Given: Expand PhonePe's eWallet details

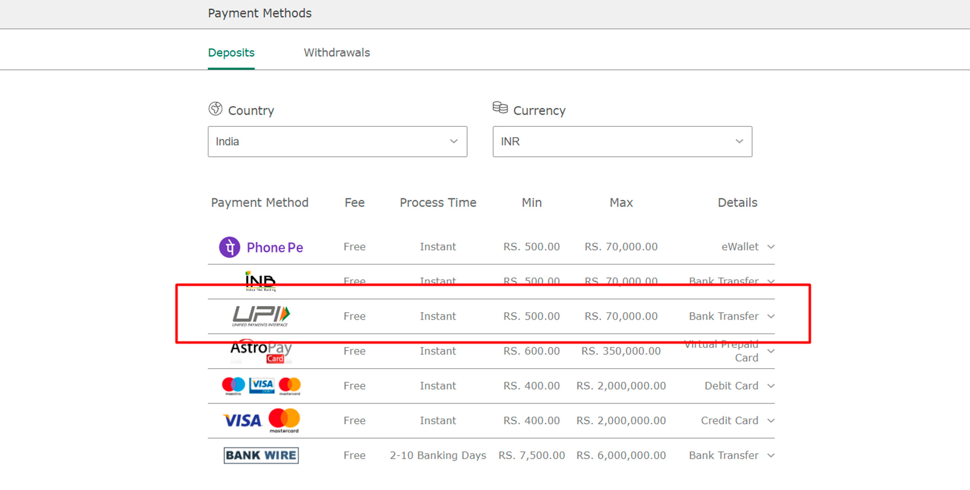Looking at the screenshot, I should pyautogui.click(x=770, y=247).
